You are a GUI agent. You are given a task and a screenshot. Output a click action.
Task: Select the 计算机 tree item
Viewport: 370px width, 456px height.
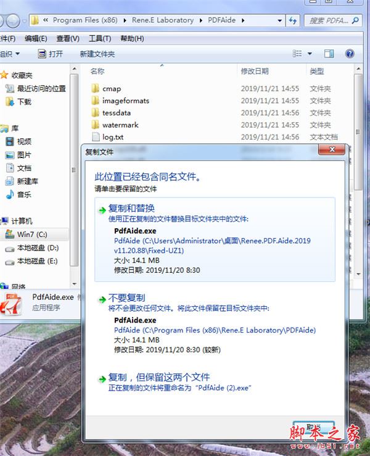point(22,221)
